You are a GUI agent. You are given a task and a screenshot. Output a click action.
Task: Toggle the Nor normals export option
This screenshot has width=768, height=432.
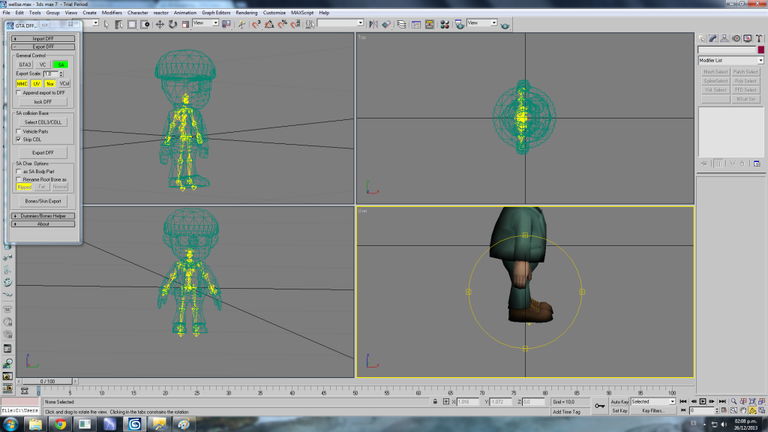pos(50,84)
